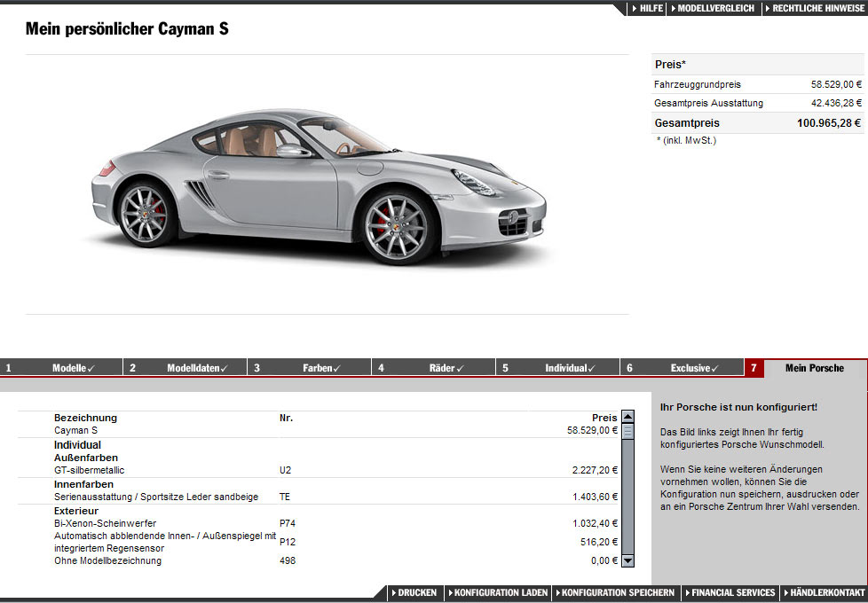
Task: Open Financial Services
Action: tap(730, 592)
